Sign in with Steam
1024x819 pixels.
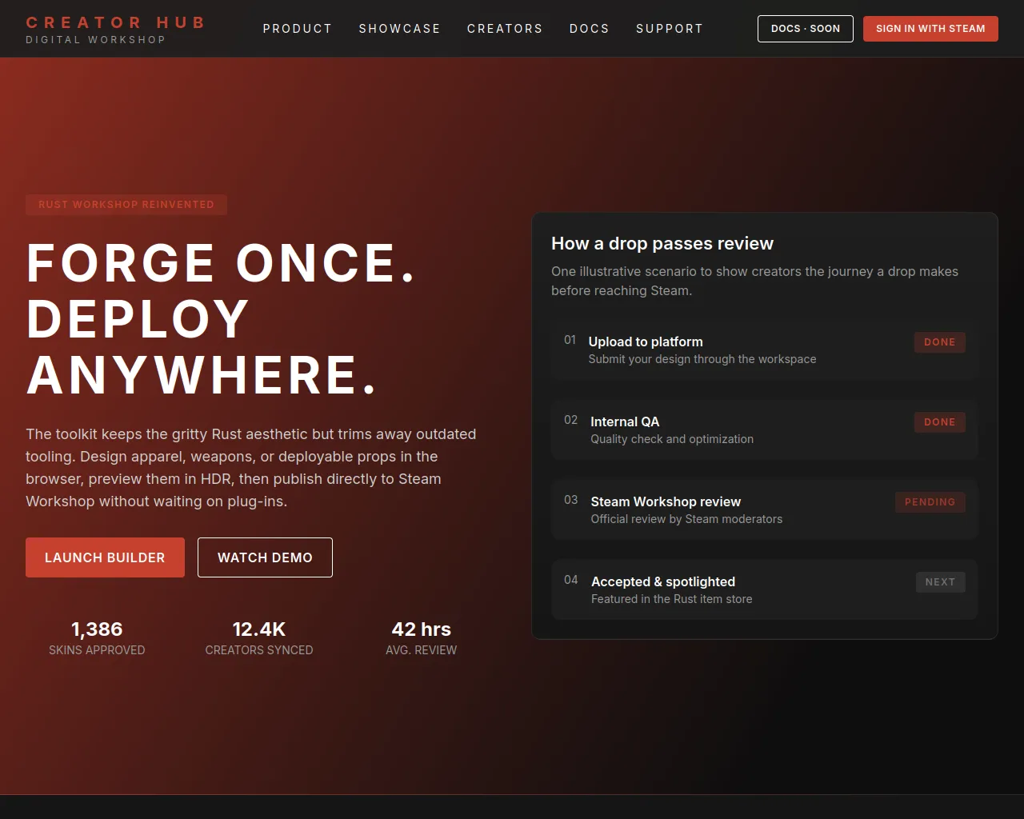[x=930, y=29]
